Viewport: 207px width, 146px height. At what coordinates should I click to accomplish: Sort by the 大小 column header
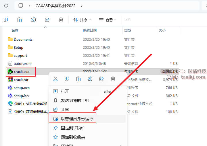(x=162, y=30)
